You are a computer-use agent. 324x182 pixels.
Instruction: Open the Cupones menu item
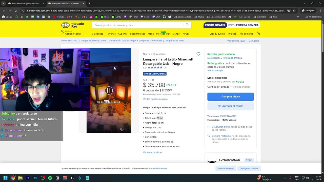123,34
